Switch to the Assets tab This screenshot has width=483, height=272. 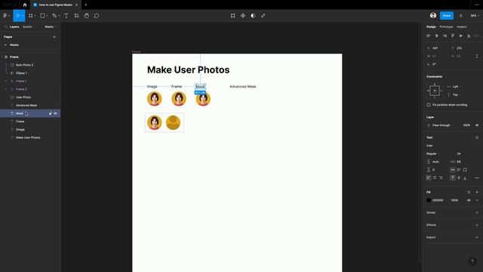[27, 27]
